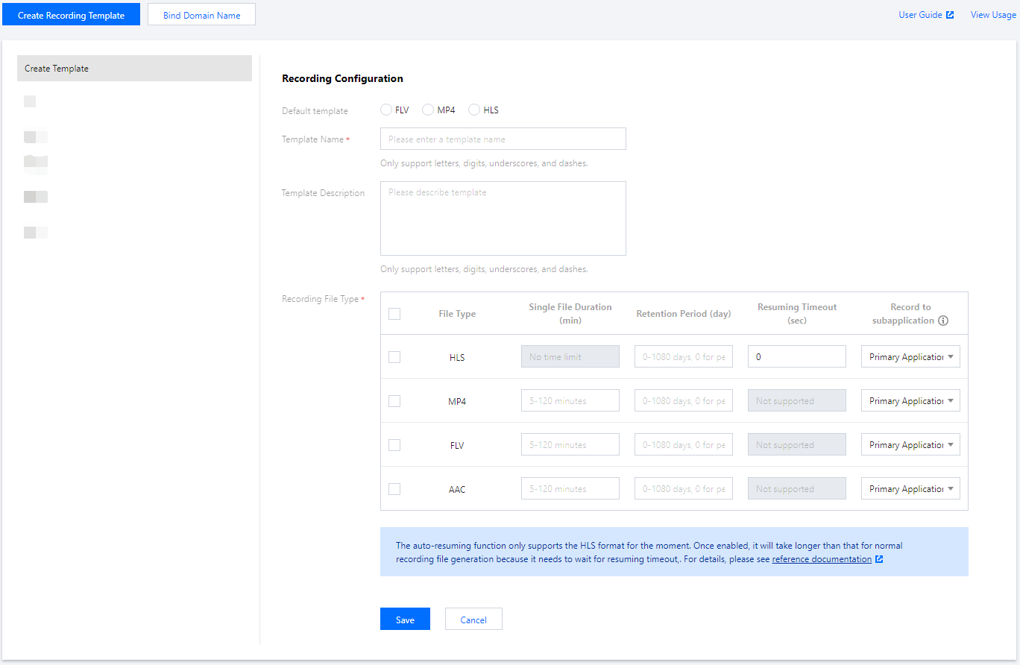
Task: Open the Primary Application dropdown for MP4
Action: 910,400
